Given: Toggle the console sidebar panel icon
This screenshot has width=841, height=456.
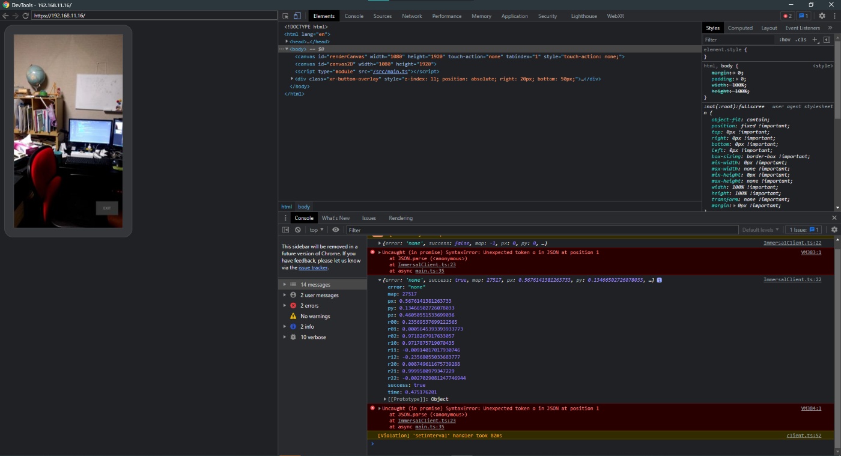Looking at the screenshot, I should 286,230.
